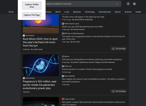Open the Science tab
The image size is (146, 106).
click(128, 12)
